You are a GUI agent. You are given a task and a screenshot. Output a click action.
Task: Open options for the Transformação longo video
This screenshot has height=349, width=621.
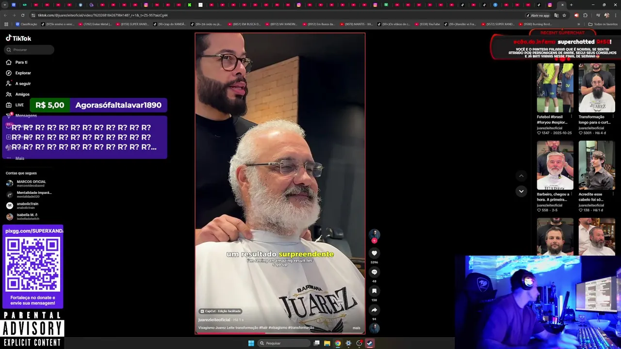click(613, 117)
